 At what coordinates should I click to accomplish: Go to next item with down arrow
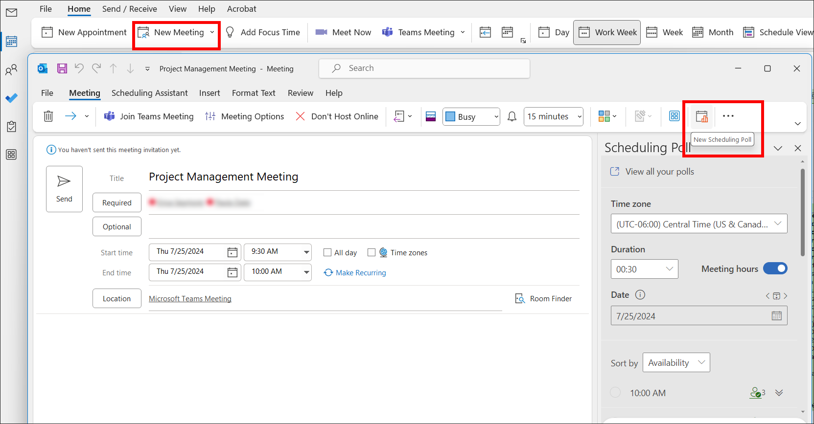(130, 68)
